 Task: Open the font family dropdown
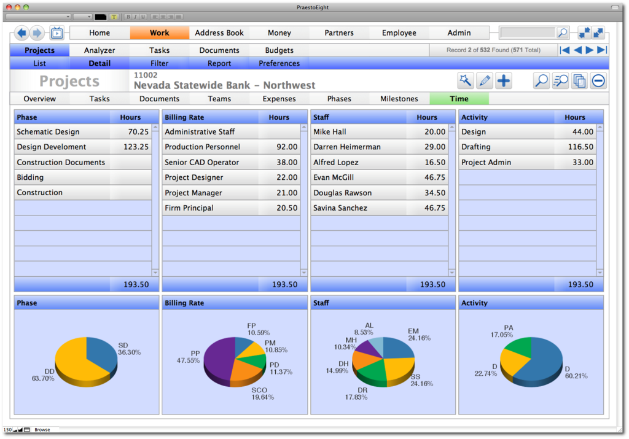(x=39, y=17)
